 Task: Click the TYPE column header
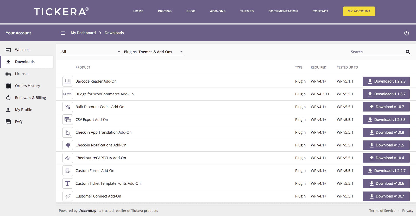(299, 67)
